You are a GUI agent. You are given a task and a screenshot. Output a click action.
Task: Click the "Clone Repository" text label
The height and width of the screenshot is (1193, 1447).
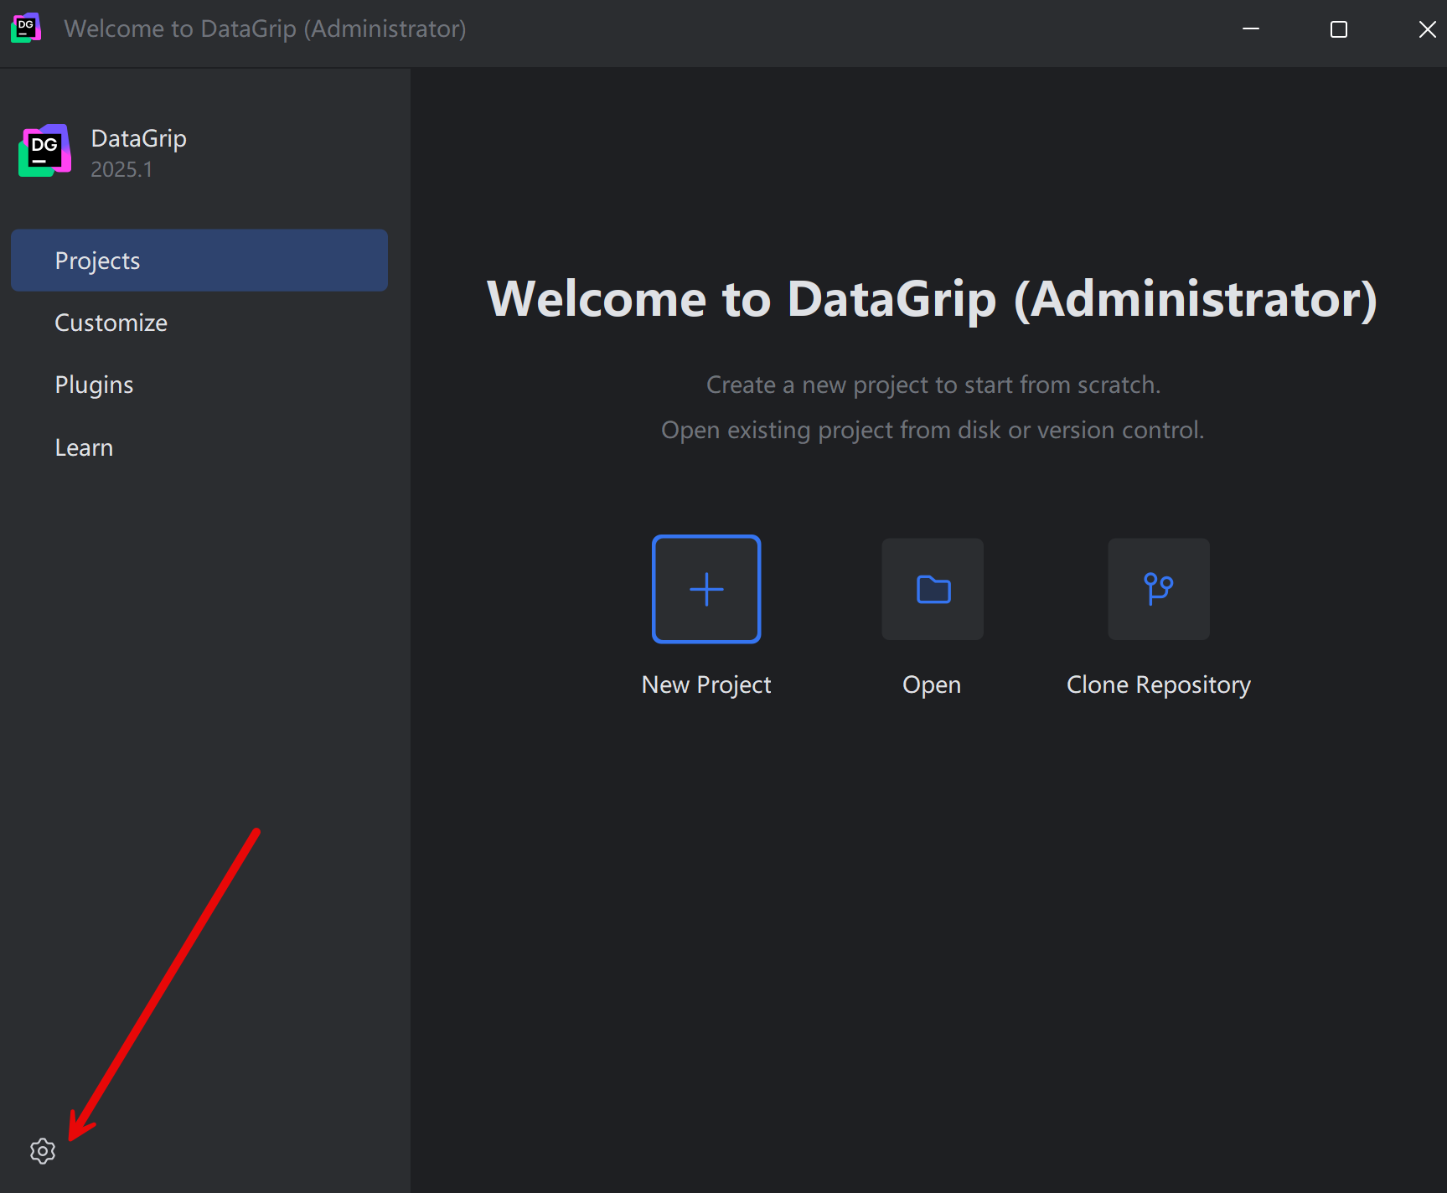[1159, 684]
